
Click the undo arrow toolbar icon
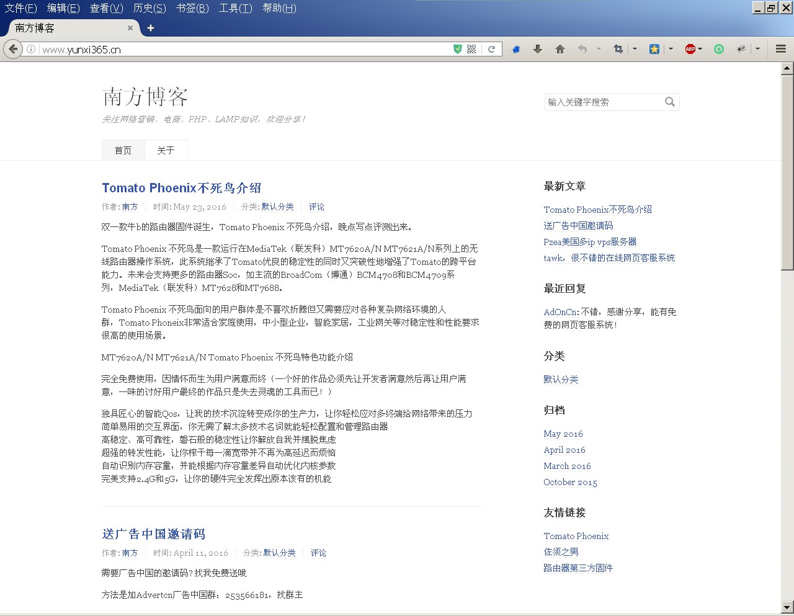coord(582,49)
